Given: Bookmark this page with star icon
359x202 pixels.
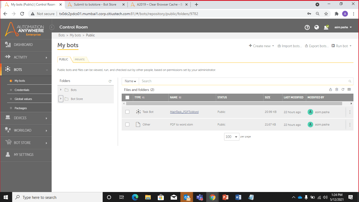Looking at the screenshot, I should pyautogui.click(x=326, y=14).
